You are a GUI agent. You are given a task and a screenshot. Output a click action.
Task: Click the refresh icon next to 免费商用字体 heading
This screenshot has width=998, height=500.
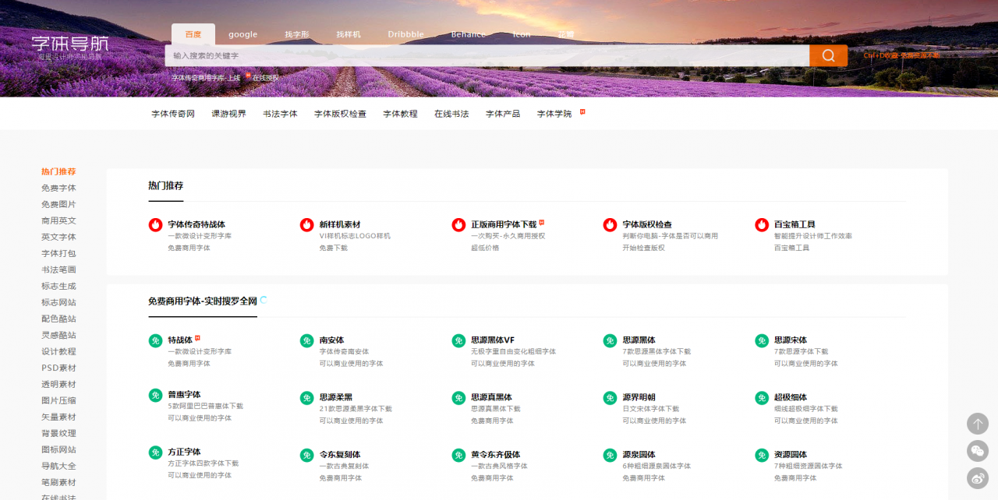click(x=263, y=298)
